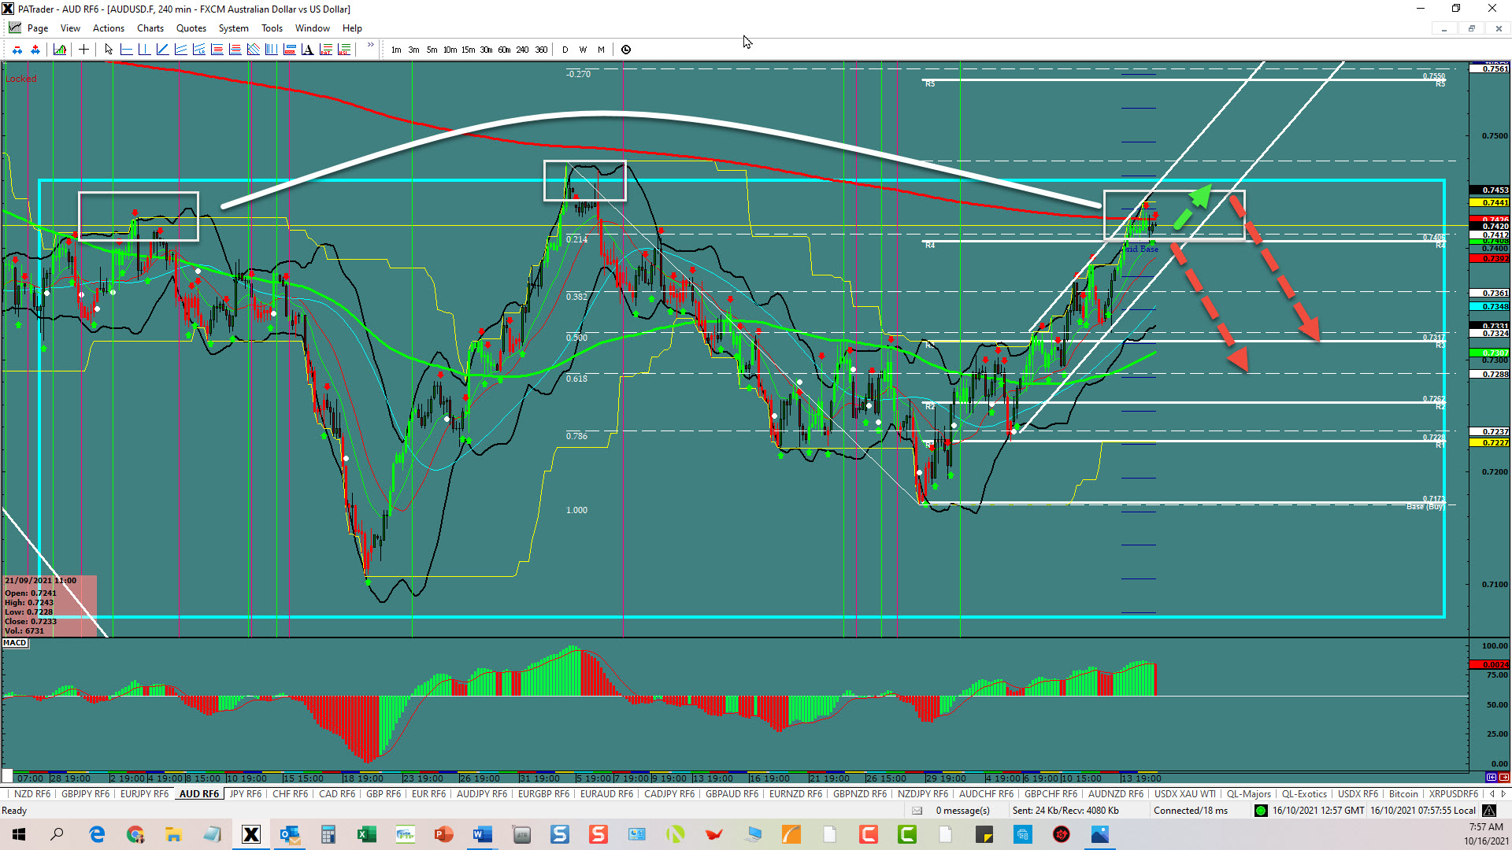
Task: Expand the toolbar overflow chevron
Action: click(370, 46)
